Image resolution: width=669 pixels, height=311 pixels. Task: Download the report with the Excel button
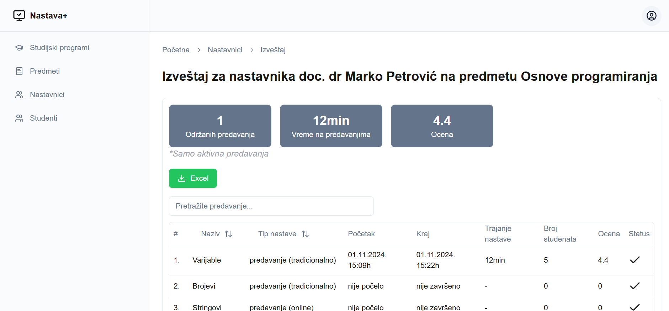(x=193, y=178)
